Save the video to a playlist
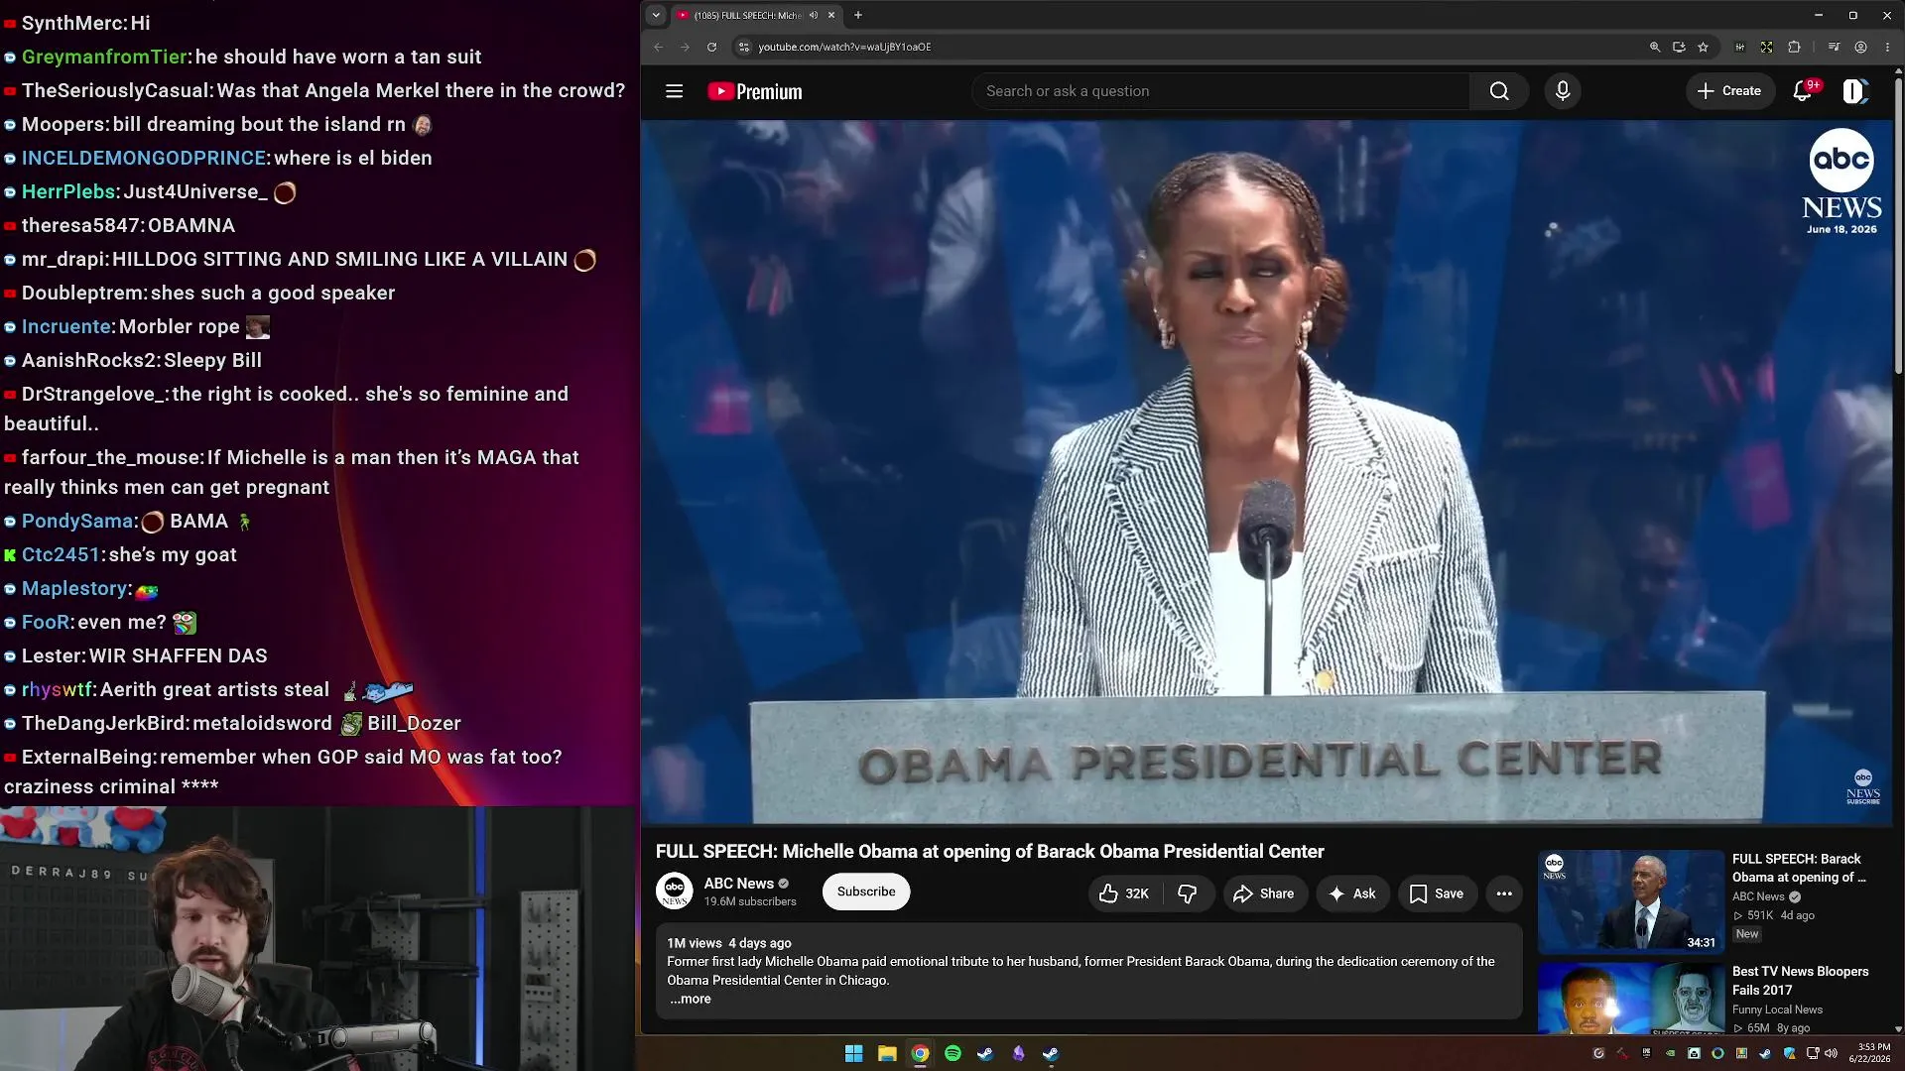The width and height of the screenshot is (1905, 1071). coord(1437,893)
